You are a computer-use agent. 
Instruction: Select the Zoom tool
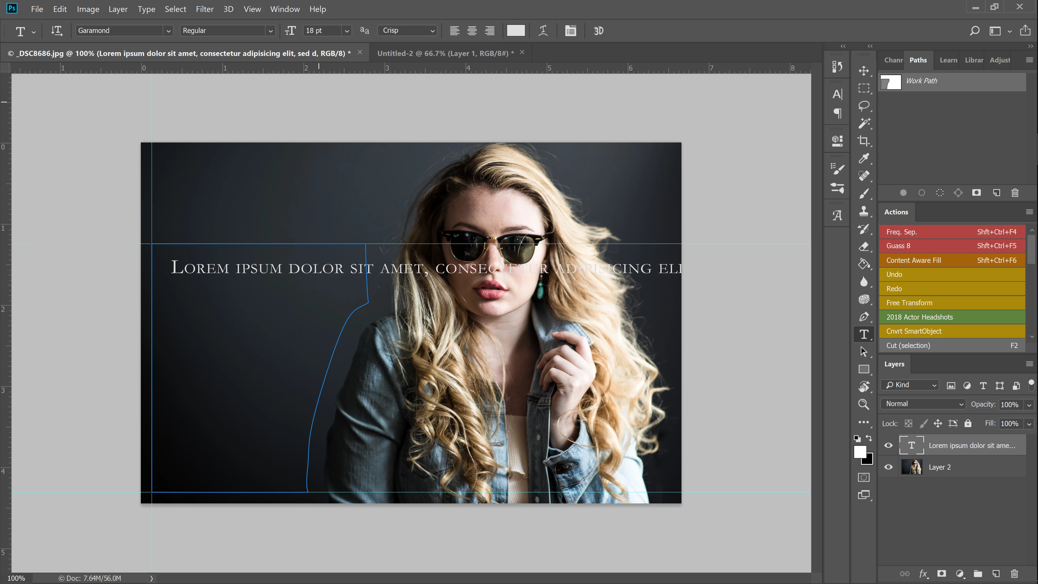tap(864, 404)
